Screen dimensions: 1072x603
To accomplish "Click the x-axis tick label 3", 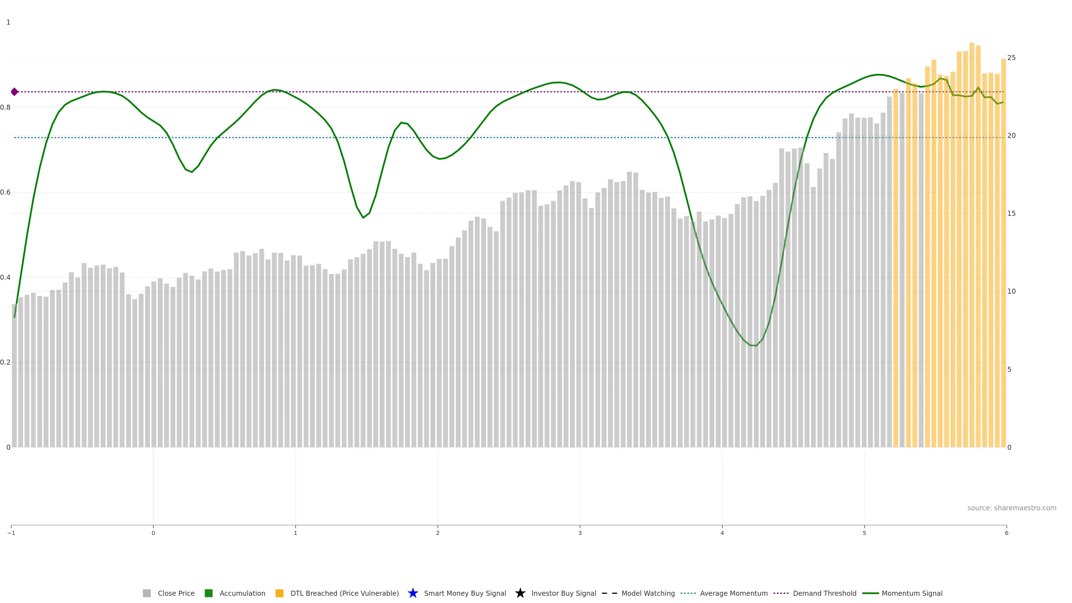I will [x=580, y=533].
